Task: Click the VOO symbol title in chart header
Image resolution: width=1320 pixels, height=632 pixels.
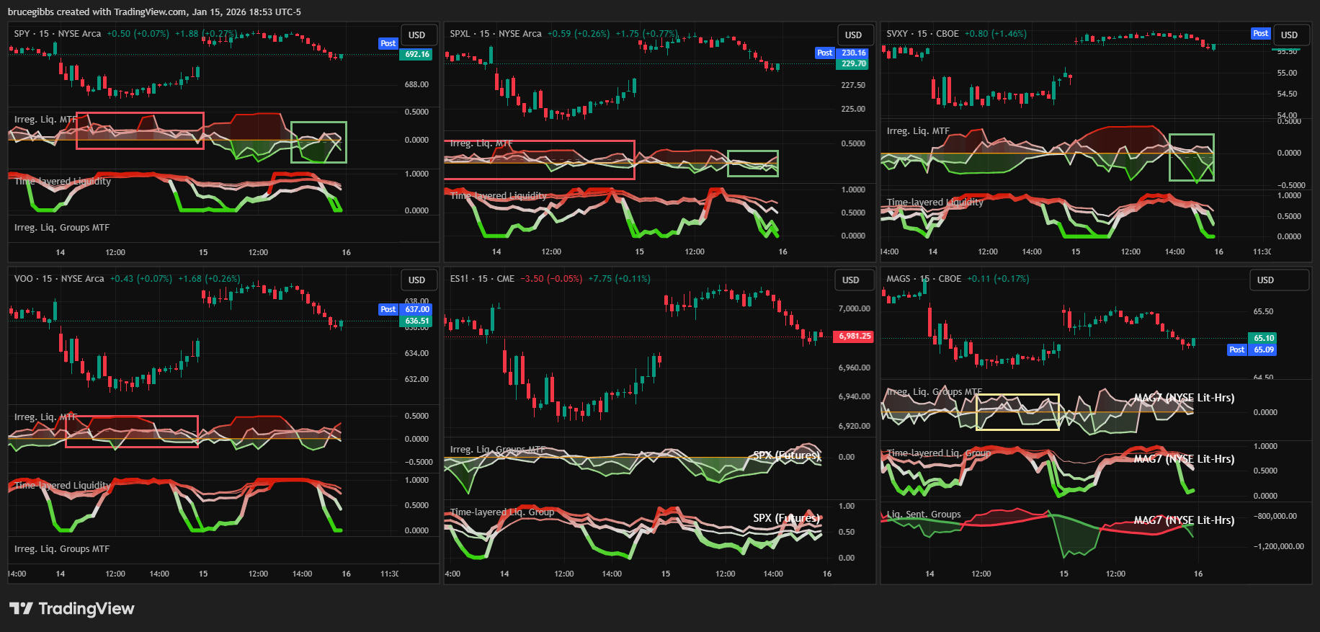Action: coord(23,279)
